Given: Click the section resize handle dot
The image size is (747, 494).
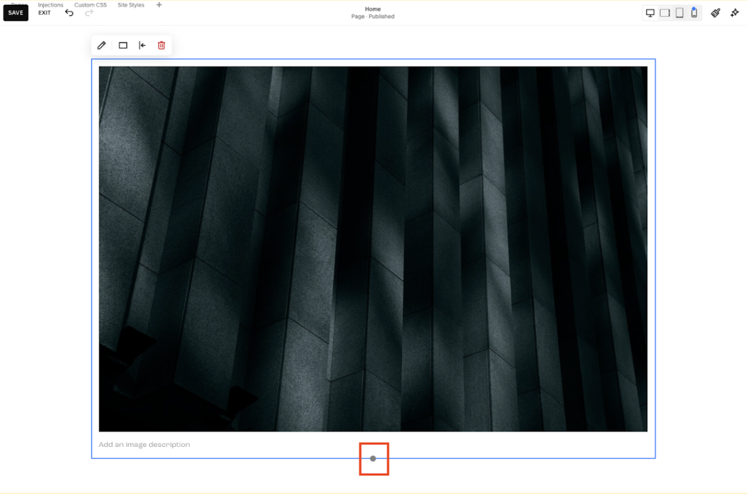Looking at the screenshot, I should (x=373, y=459).
